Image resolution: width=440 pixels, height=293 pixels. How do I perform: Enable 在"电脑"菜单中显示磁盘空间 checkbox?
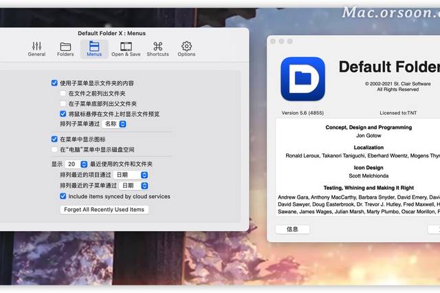pyautogui.click(x=54, y=149)
